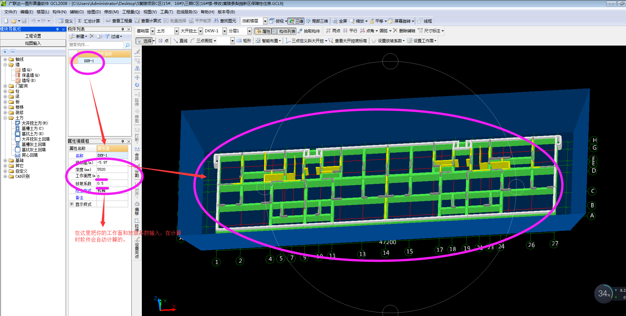Click 拾取构件 (pick component) eyedropper icon

[300, 31]
